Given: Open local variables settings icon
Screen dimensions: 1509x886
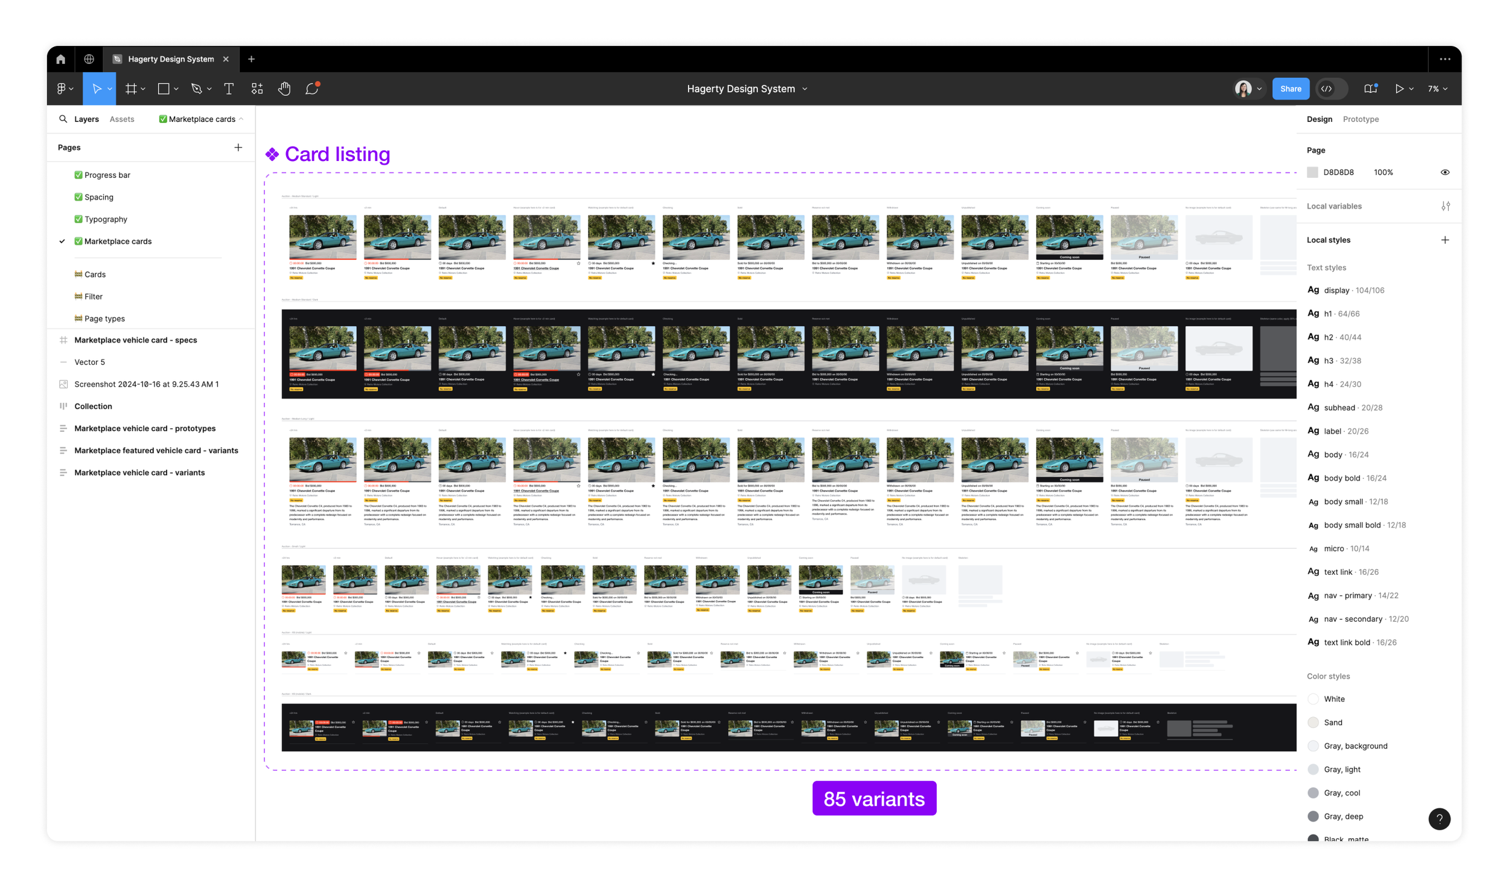Looking at the screenshot, I should click(1445, 206).
